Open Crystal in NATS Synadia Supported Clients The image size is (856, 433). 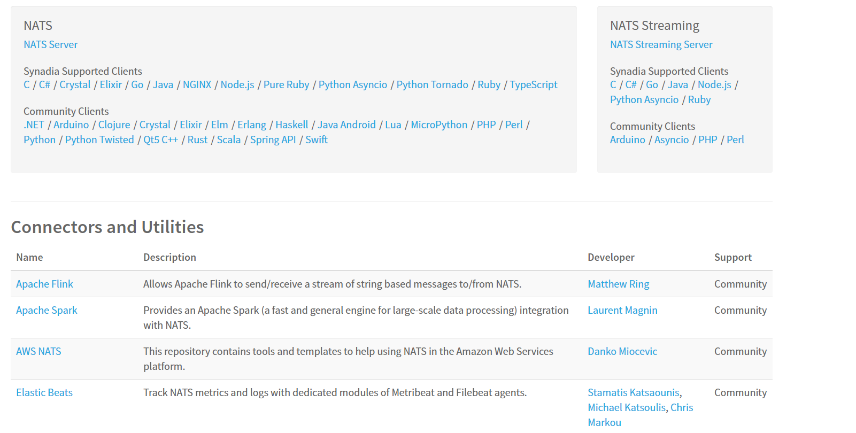coord(75,85)
